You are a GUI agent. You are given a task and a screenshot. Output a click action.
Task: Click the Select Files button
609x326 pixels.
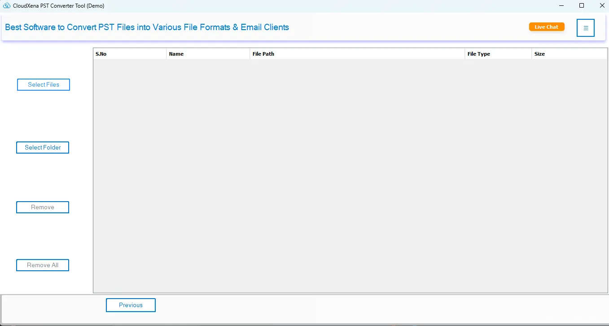coord(44,84)
